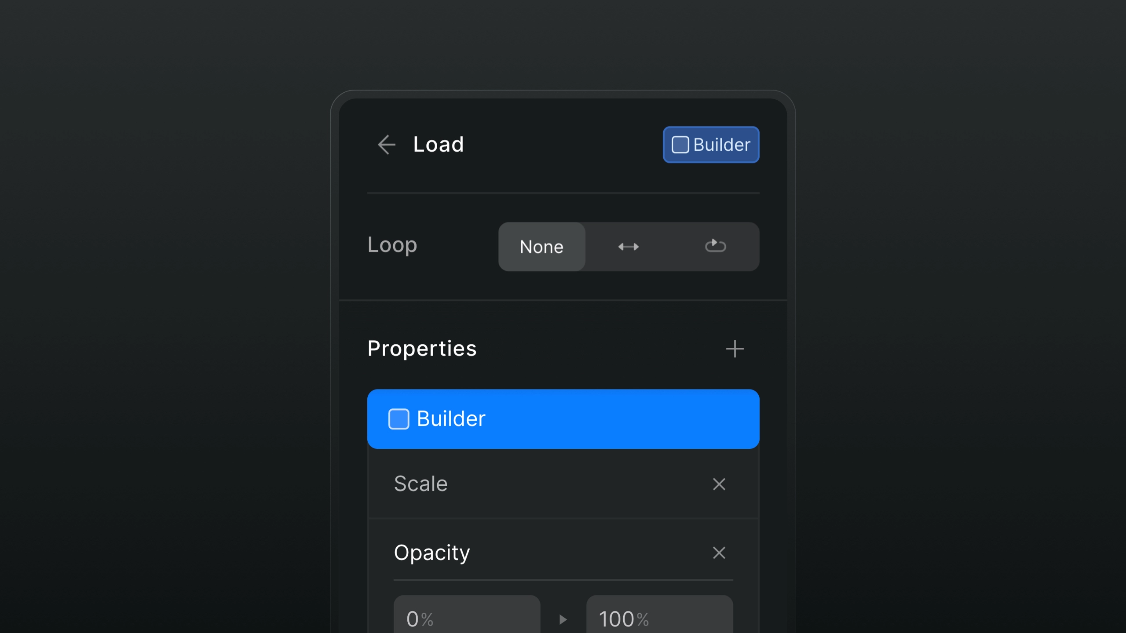Screen dimensions: 1126x633
Task: Click the Builder checkbox icon in Properties
Action: click(x=398, y=418)
